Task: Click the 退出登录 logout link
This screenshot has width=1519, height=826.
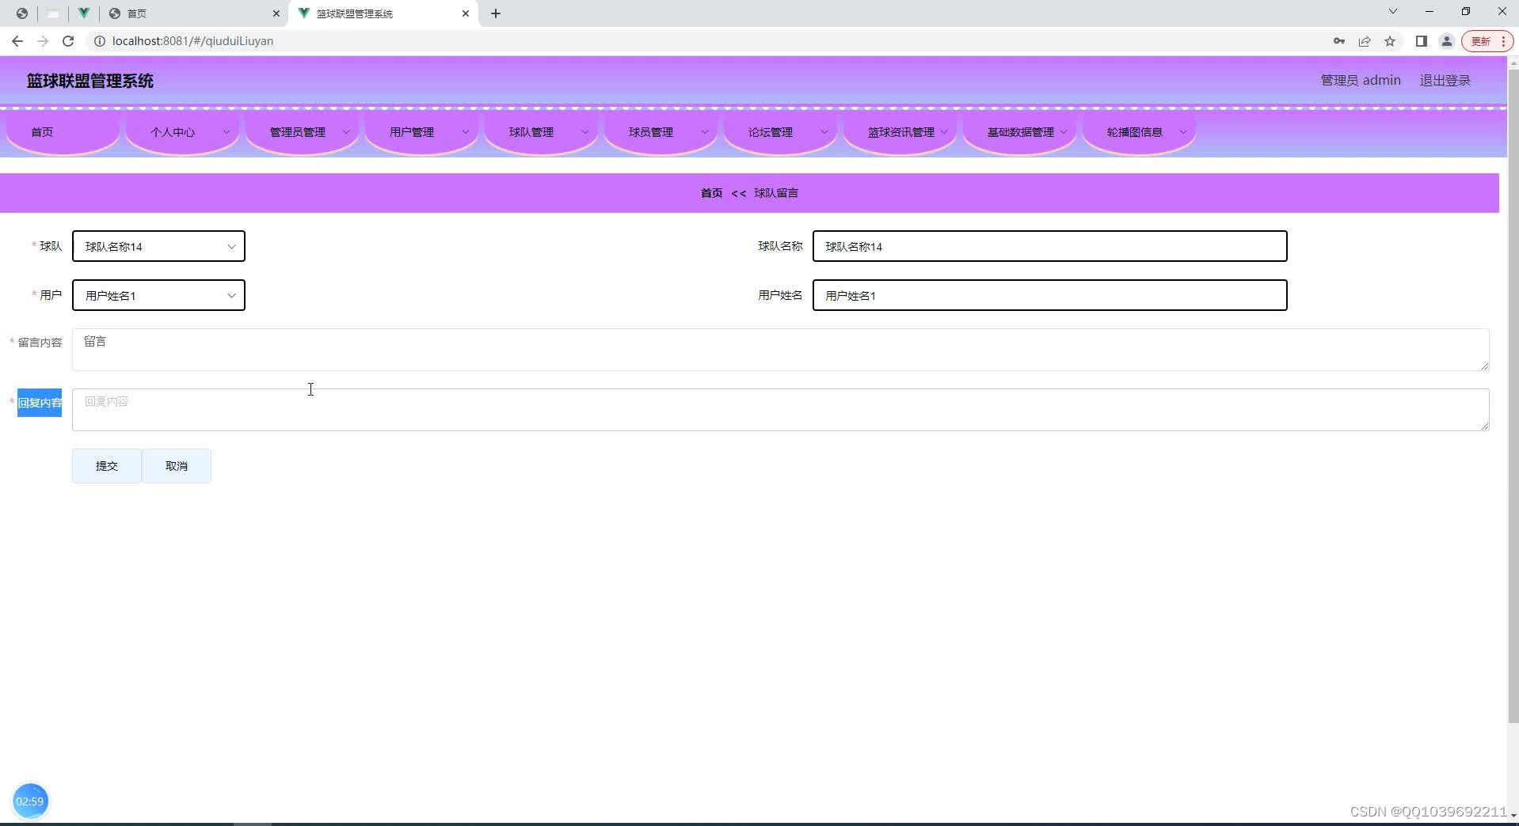Action: pyautogui.click(x=1445, y=81)
